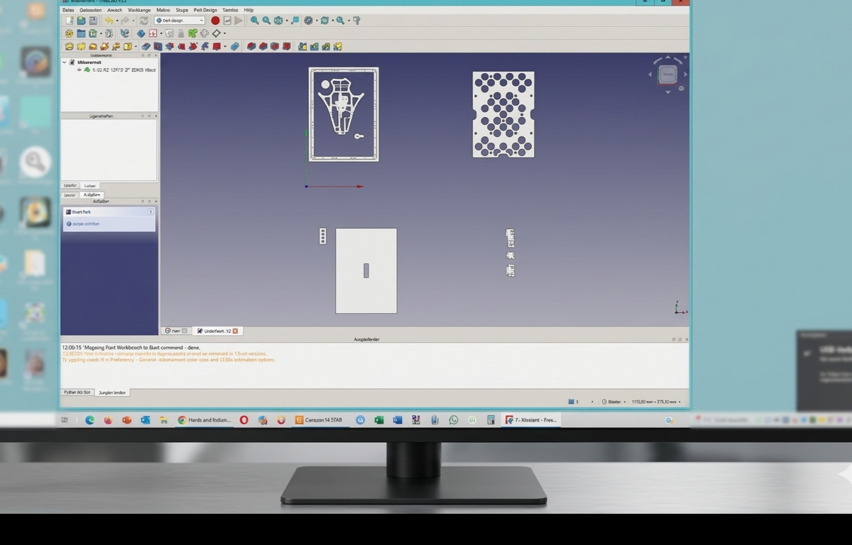The image size is (852, 545).
Task: Open the 'Blaster' navigation style dropdown in status bar
Action: (x=614, y=402)
